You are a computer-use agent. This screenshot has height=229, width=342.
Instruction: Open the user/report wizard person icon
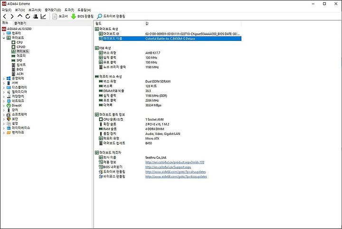click(x=36, y=16)
